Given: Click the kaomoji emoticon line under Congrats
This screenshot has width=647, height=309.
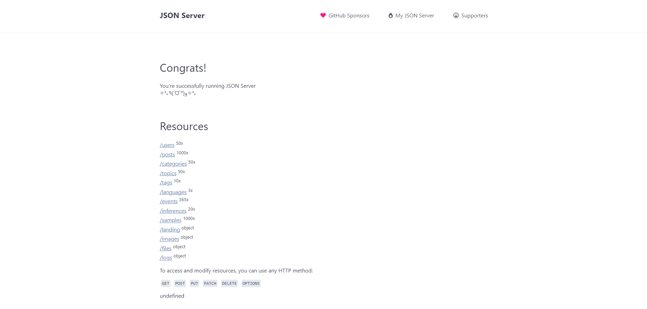Looking at the screenshot, I should 178,93.
